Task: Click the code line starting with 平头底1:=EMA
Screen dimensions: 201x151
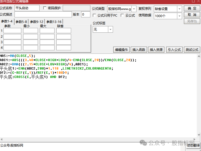Action: (57, 69)
